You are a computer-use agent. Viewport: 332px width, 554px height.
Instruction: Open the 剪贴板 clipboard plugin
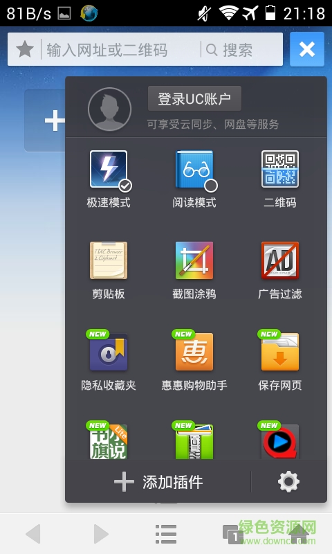click(109, 260)
